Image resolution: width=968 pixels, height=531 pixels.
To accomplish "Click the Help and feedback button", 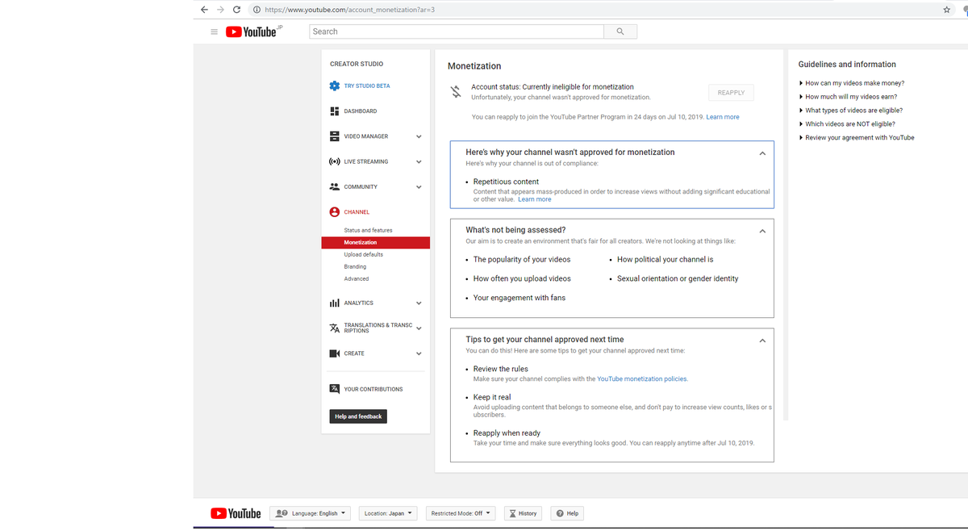I will click(358, 416).
